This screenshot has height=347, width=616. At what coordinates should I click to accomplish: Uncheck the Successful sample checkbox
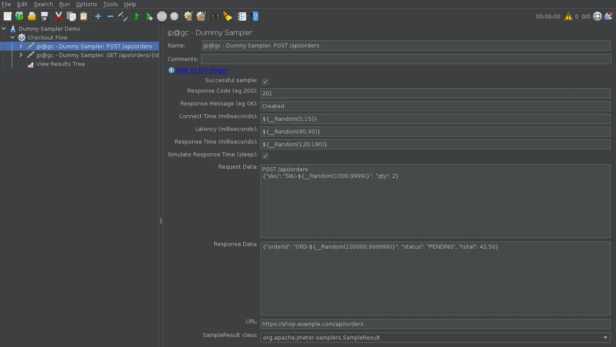tap(265, 81)
